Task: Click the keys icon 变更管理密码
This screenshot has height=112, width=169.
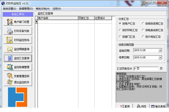Action: 10,76
